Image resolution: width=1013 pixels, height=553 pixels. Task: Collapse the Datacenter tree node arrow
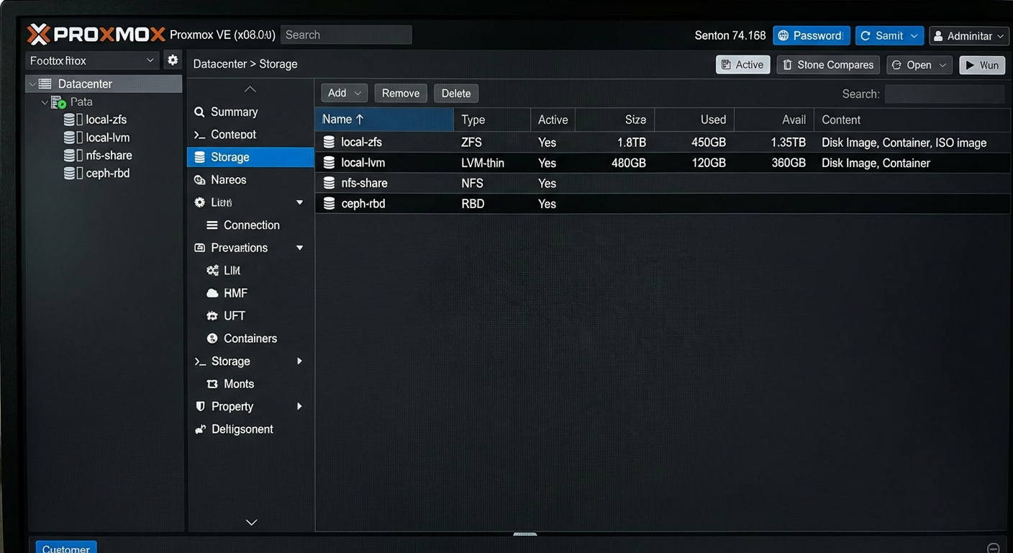32,84
